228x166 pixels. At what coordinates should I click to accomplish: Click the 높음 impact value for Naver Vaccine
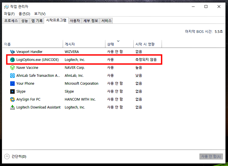pos(139,68)
